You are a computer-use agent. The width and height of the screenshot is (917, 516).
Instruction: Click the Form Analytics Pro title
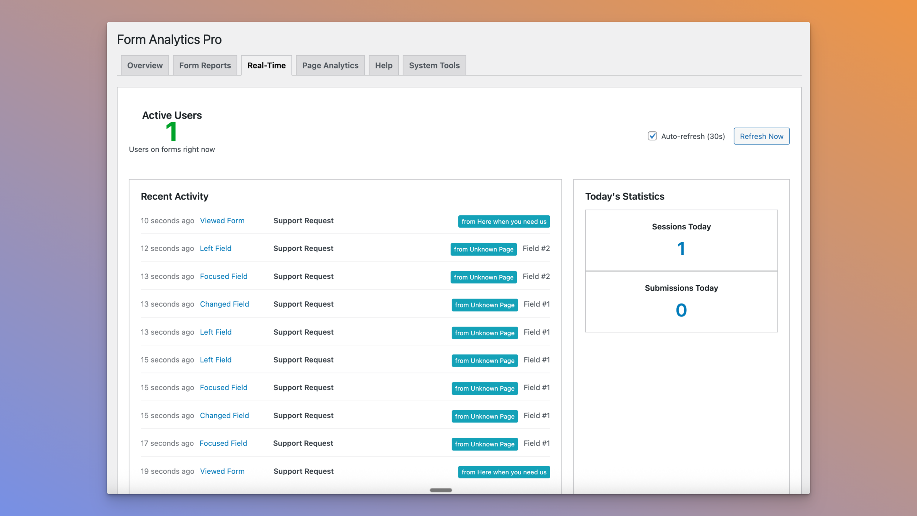pos(169,39)
